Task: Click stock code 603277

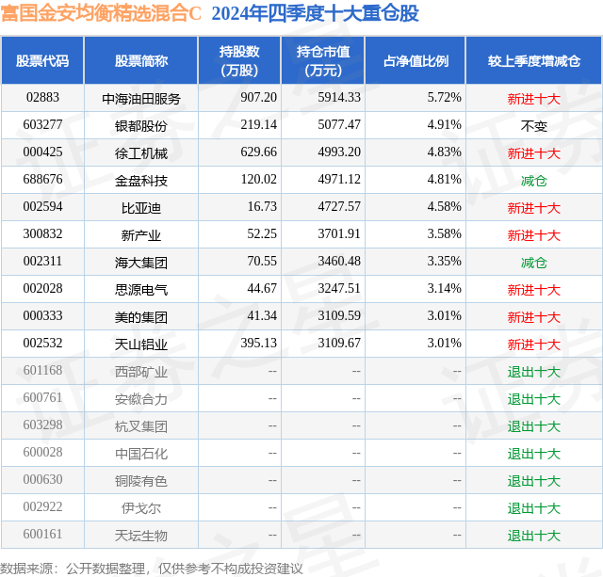Action: click(x=42, y=124)
